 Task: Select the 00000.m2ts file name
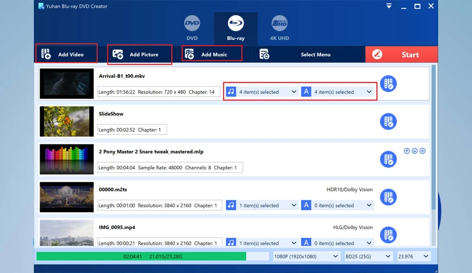[x=113, y=190]
